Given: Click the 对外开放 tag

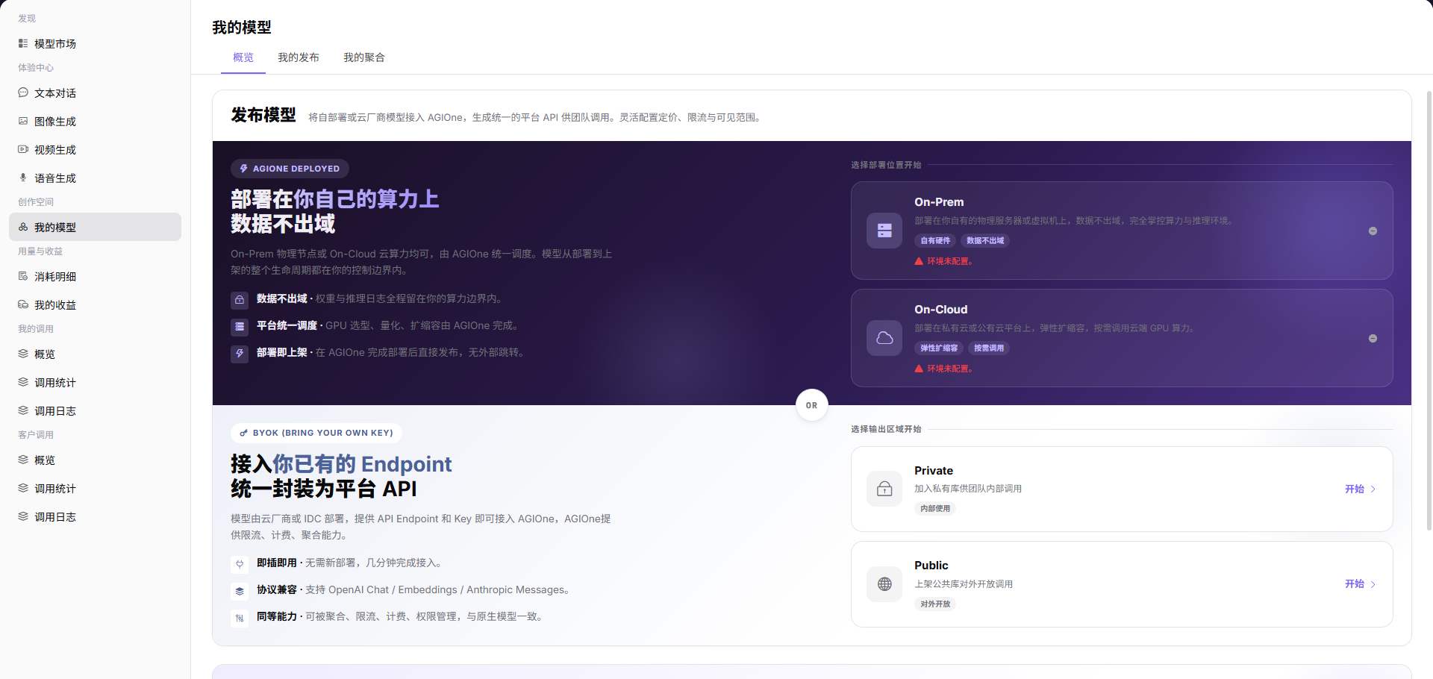Looking at the screenshot, I should pos(935,604).
